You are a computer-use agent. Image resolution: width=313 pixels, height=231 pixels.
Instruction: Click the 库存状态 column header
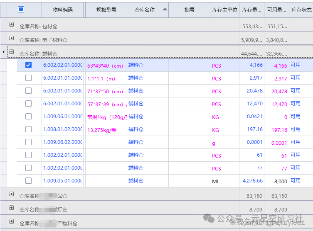coord(301,10)
